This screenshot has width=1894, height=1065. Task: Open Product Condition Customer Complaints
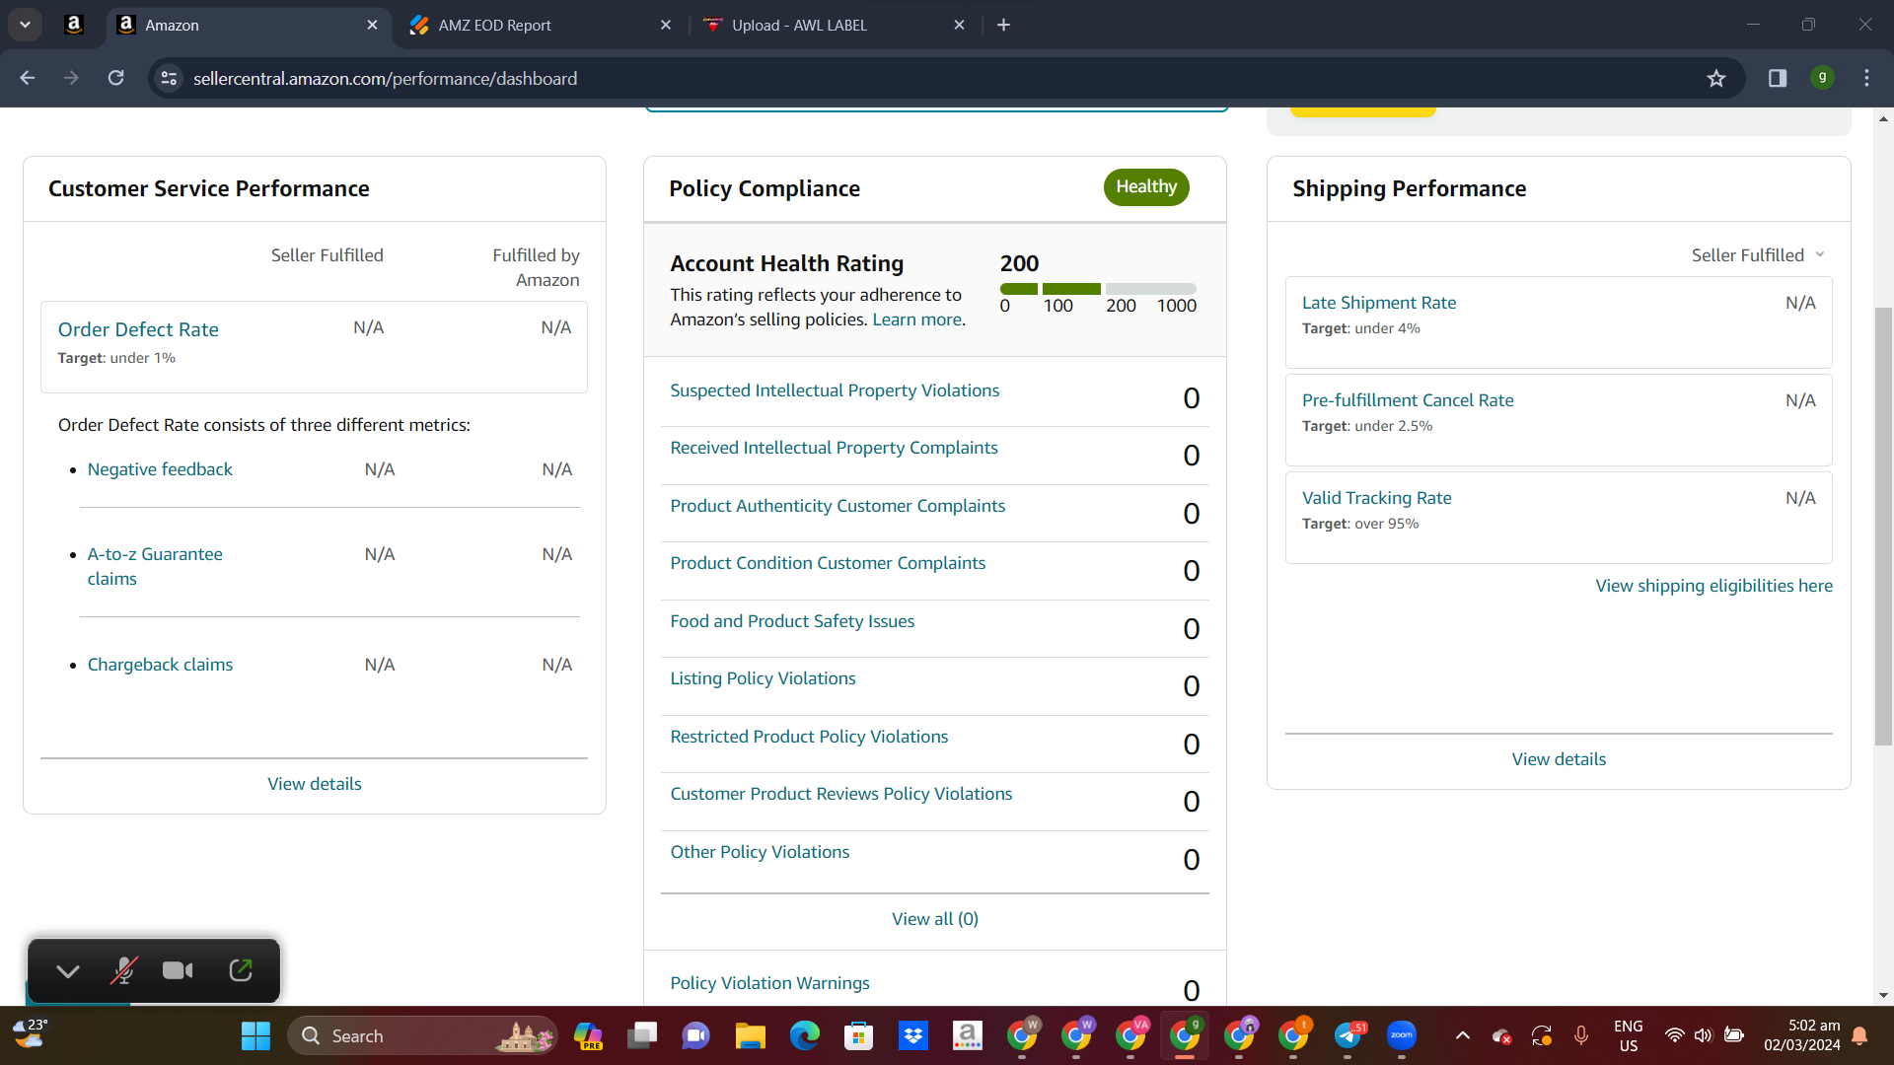click(828, 563)
